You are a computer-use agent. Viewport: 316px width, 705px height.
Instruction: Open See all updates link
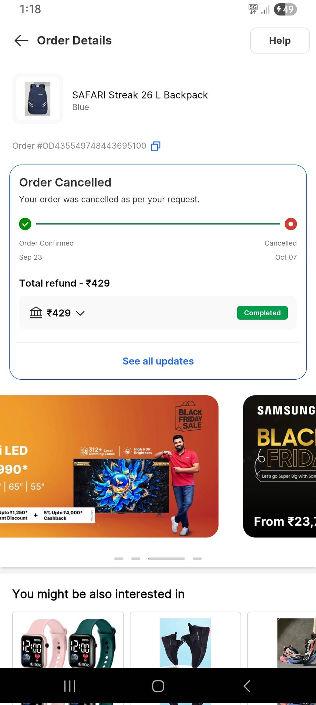pyautogui.click(x=158, y=361)
